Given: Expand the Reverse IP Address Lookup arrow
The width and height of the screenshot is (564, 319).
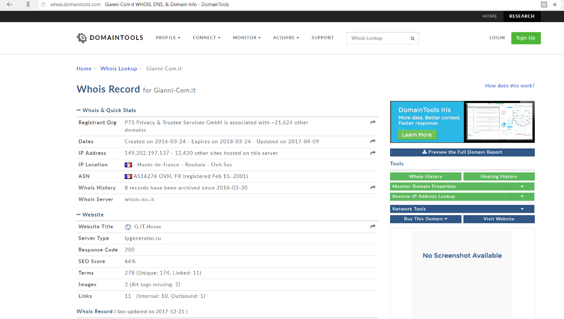Looking at the screenshot, I should [x=522, y=197].
